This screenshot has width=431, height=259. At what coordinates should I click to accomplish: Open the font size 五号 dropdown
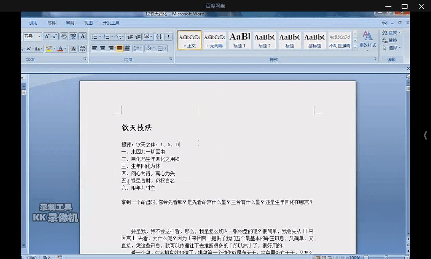(x=40, y=37)
